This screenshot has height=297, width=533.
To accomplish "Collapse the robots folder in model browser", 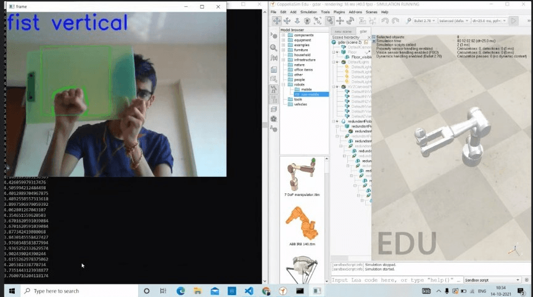I will pyautogui.click(x=283, y=84).
